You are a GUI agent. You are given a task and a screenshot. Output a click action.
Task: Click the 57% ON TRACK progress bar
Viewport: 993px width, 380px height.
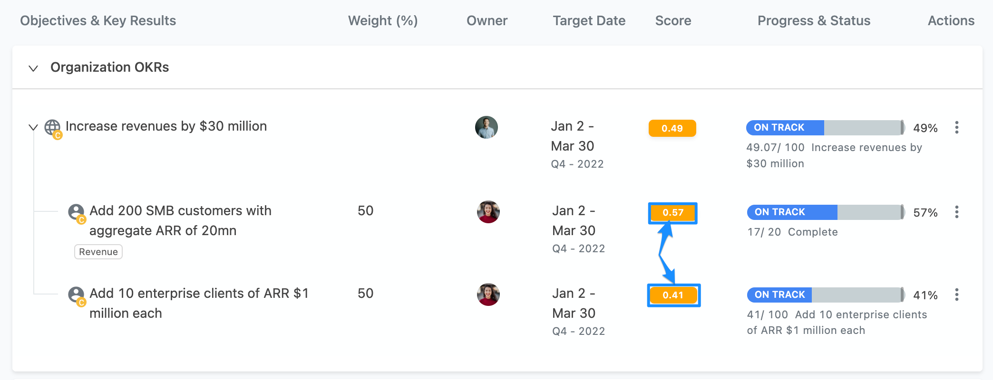[x=826, y=212]
